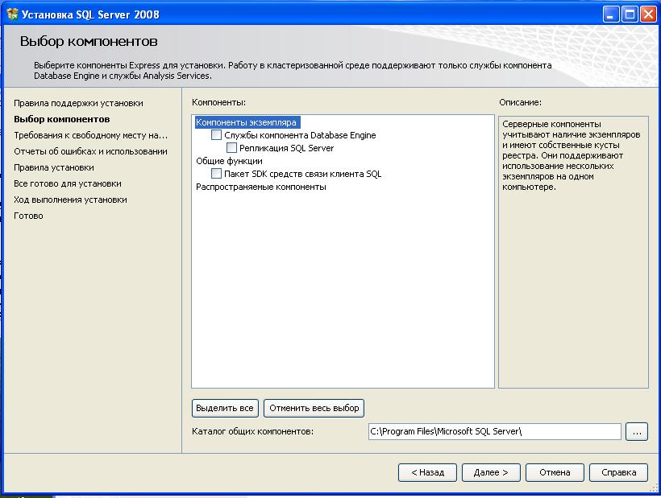Open the Правила поддержки установки step
661x498 pixels.
pos(78,103)
